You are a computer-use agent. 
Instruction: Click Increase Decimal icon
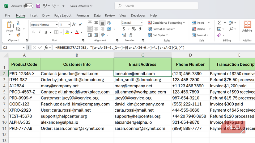point(124,35)
